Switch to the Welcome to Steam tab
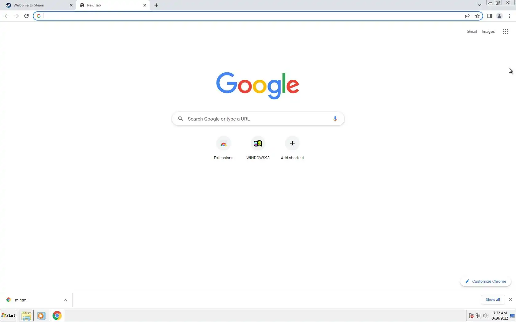516x322 pixels. (x=38, y=5)
